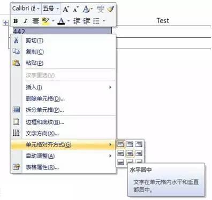
Task: Click the Decrease Indent icon
Action: point(77,21)
